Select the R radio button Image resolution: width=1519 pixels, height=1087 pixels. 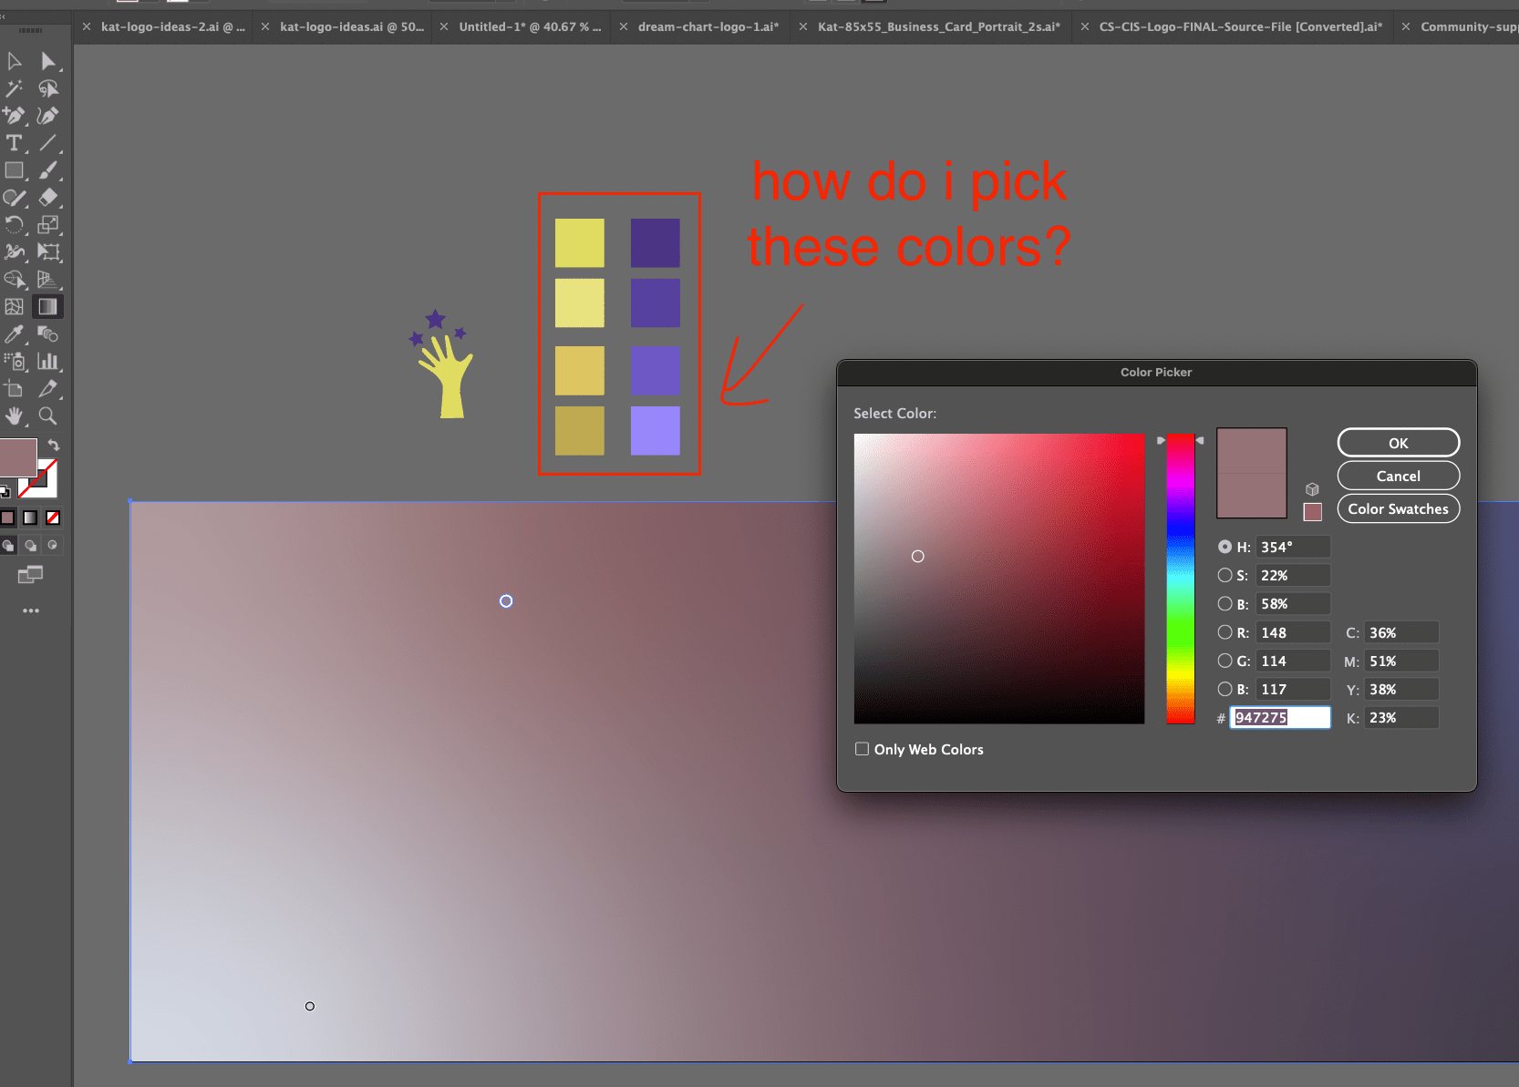(1225, 631)
